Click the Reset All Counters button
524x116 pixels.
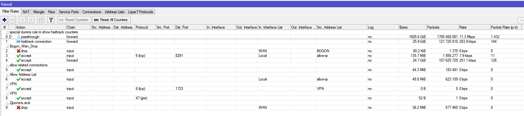click(x=111, y=20)
